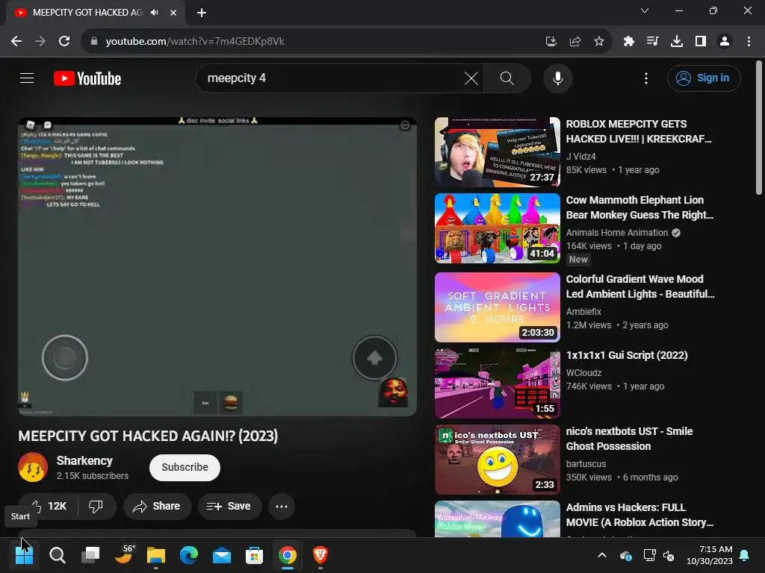Viewport: 765px width, 573px height.
Task: Go back to the previous page
Action: coord(16,42)
